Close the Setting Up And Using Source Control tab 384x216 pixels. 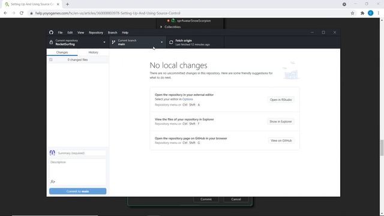click(58, 4)
